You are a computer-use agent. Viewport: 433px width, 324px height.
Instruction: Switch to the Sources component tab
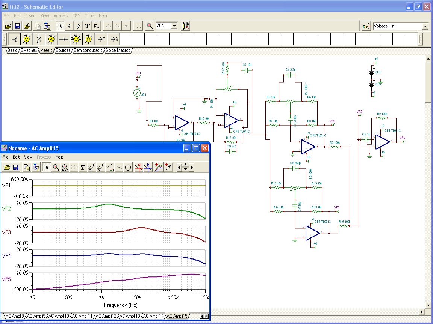63,50
